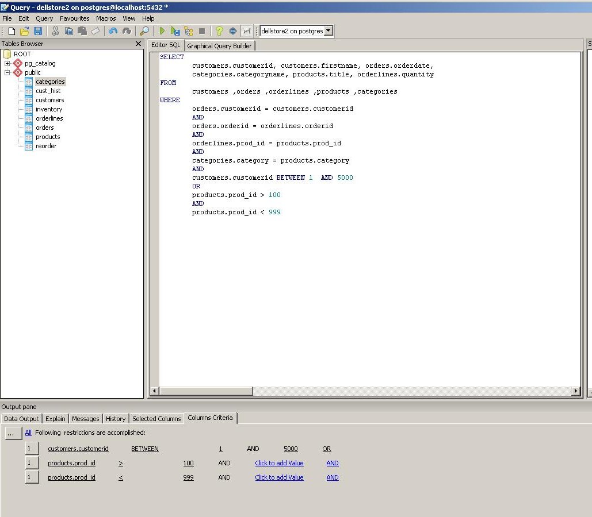Screen dimensions: 592x517
Task: Open the Query menu
Action: coord(44,18)
